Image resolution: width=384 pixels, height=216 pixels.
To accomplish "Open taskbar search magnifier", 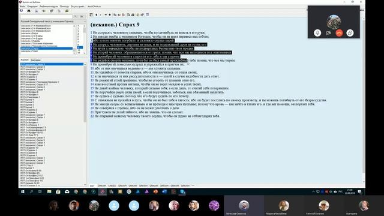I will coord(31,192).
